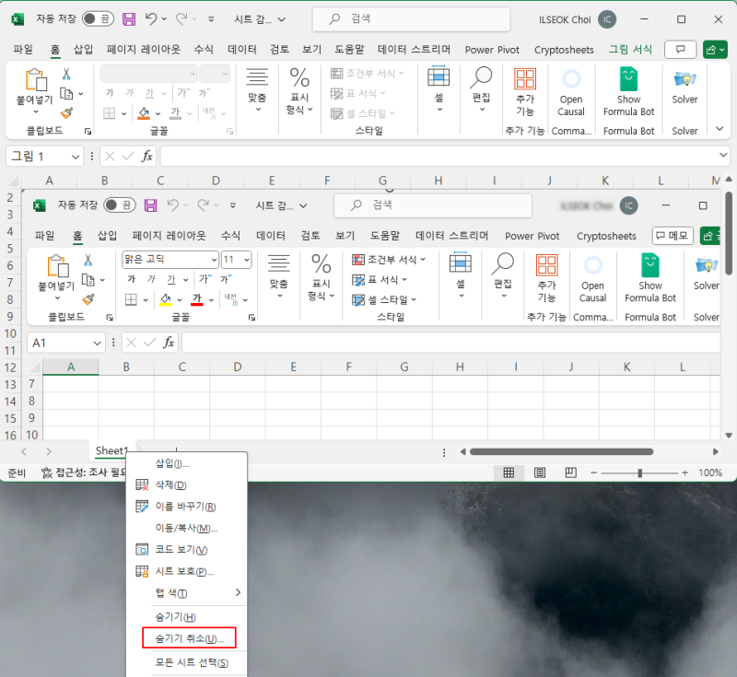This screenshot has width=737, height=677.
Task: Open the Solver add-in icon
Action: [x=684, y=79]
